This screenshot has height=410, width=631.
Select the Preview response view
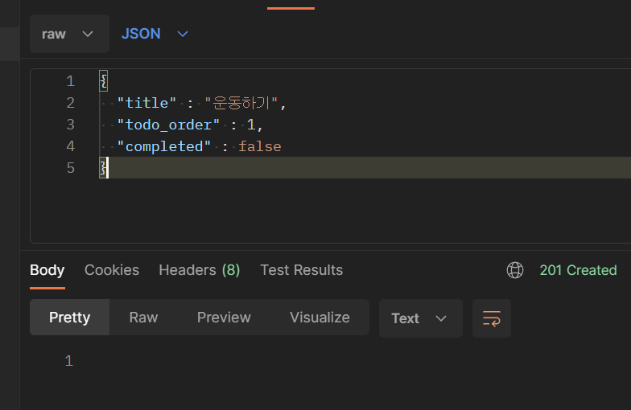click(x=224, y=317)
